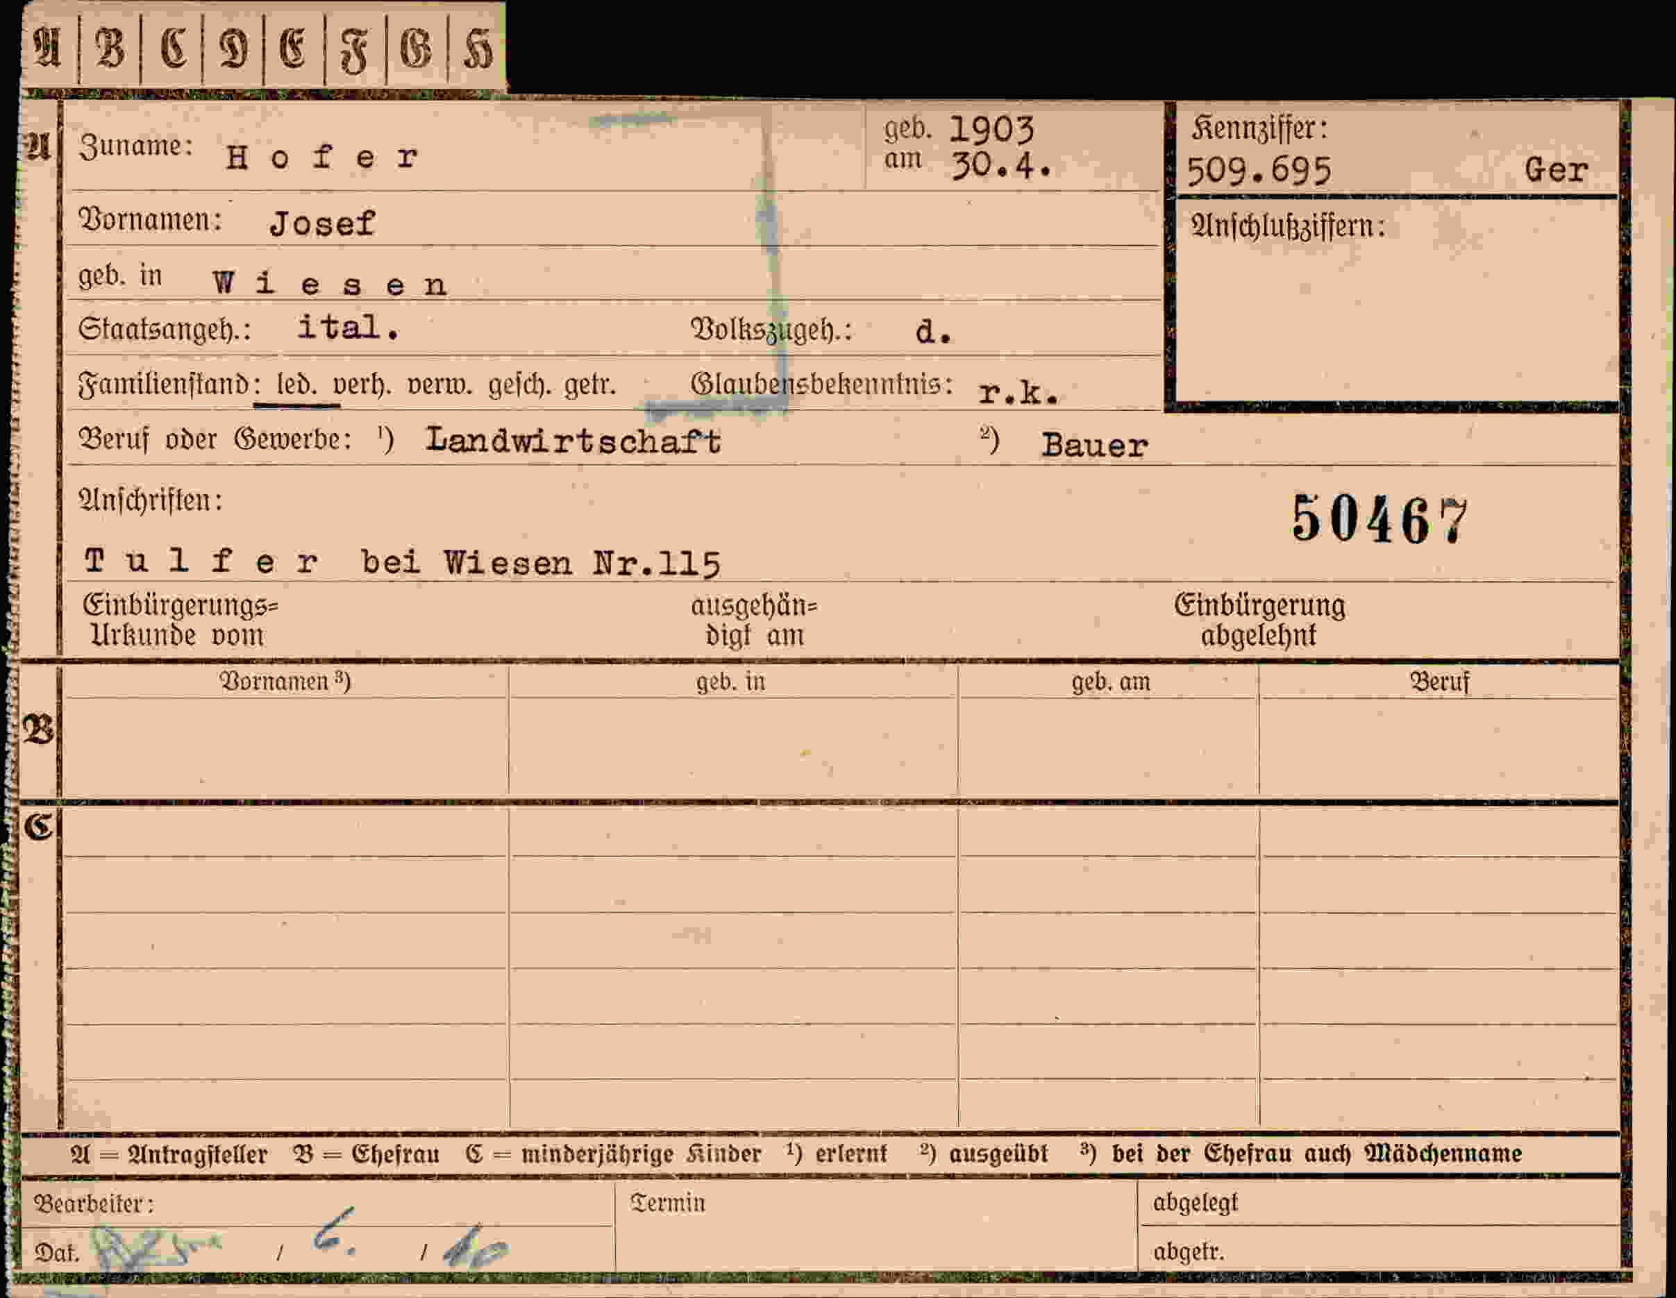Select index tab letter B
The width and height of the screenshot is (1676, 1298).
coord(110,48)
